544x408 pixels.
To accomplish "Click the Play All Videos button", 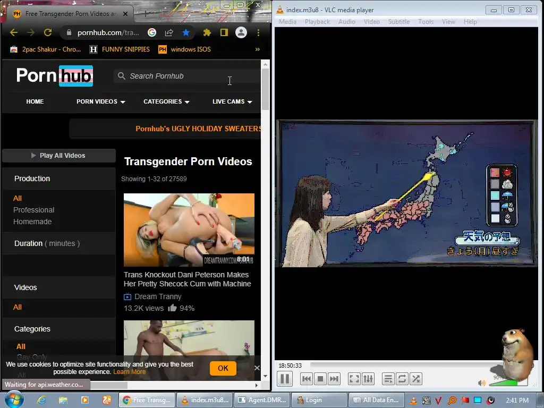I will [x=59, y=156].
